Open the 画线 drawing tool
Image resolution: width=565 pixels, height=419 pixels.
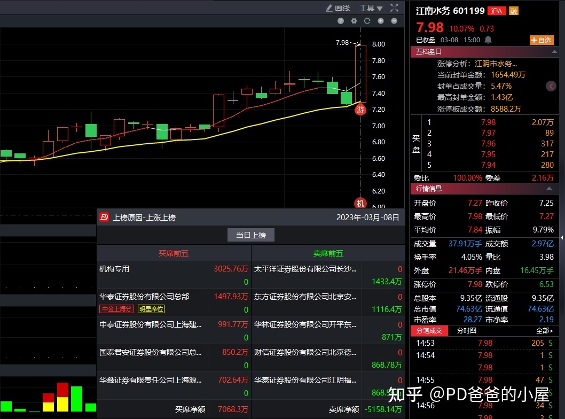(x=338, y=8)
